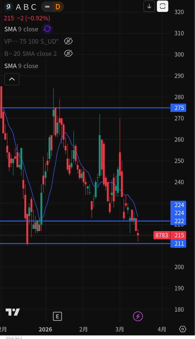Screen dimensions: 195x339
Task: Click the purple refresh icon beside SMA 9
Action: (x=47, y=29)
